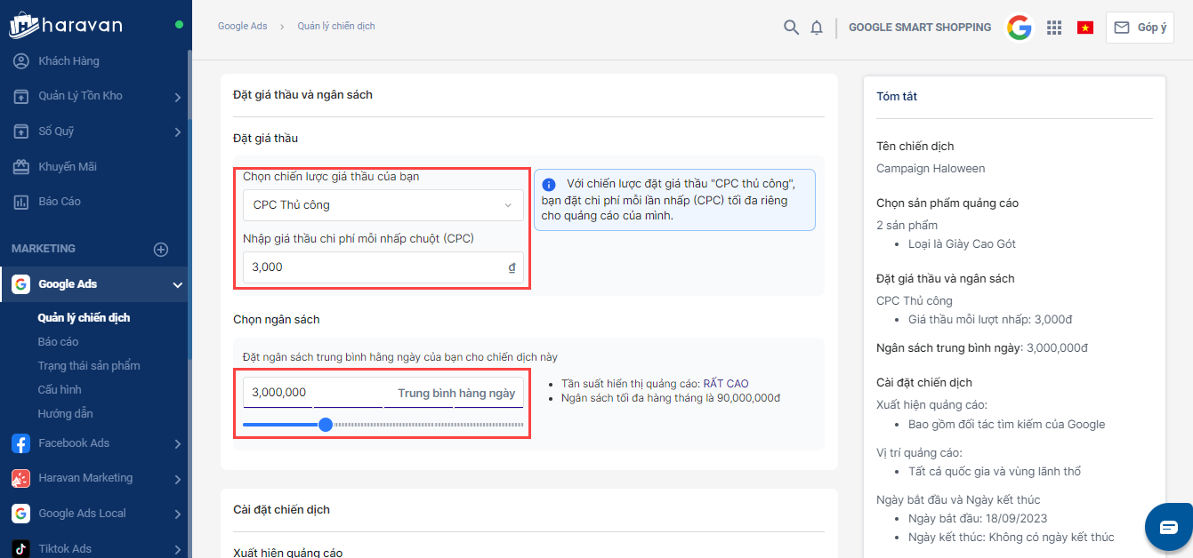The width and height of the screenshot is (1193, 558).
Task: Open the live chat bubble icon
Action: click(1168, 527)
